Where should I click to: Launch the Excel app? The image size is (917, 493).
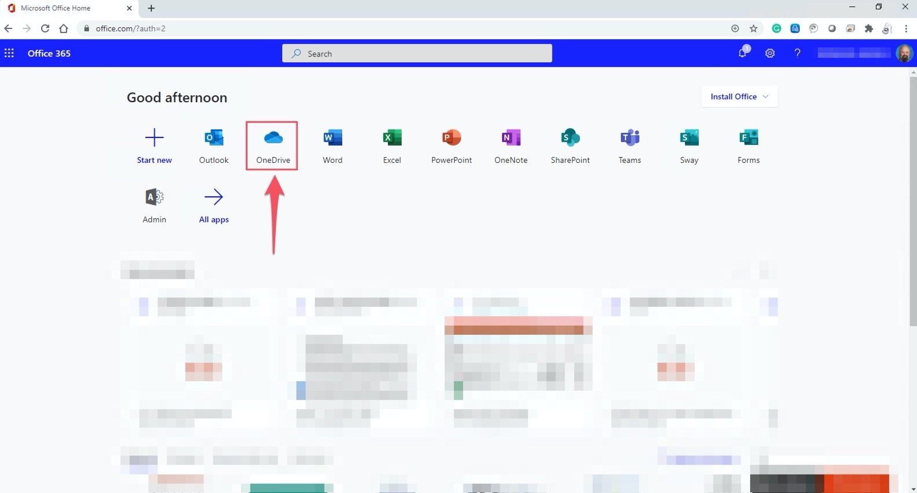pyautogui.click(x=392, y=145)
